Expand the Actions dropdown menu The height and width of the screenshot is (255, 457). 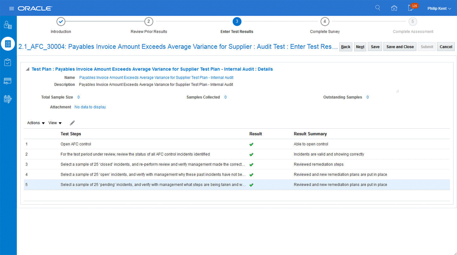(x=36, y=123)
